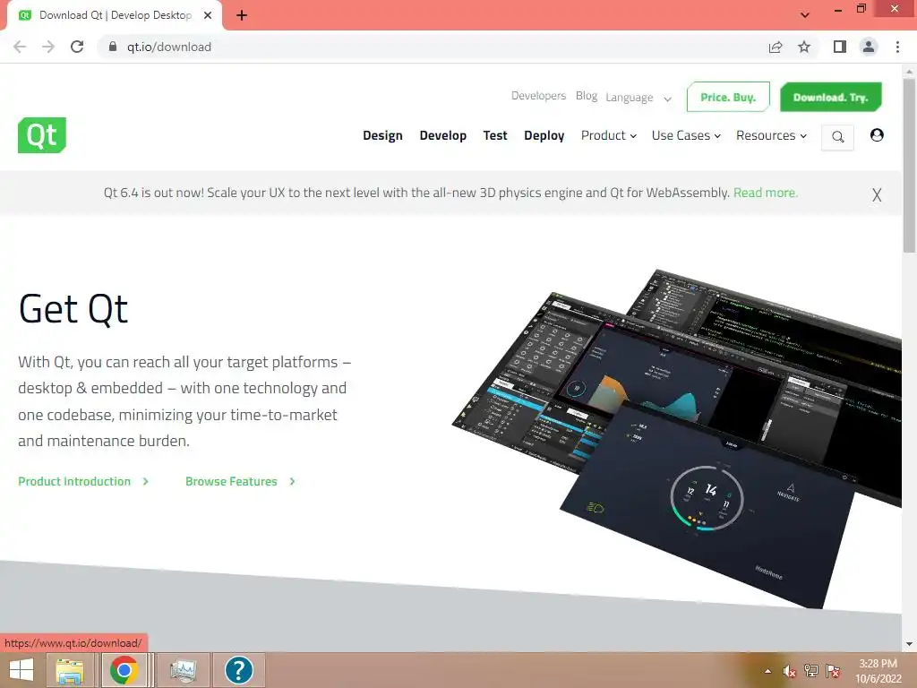Select the Download Qt browser tab

coord(115,15)
